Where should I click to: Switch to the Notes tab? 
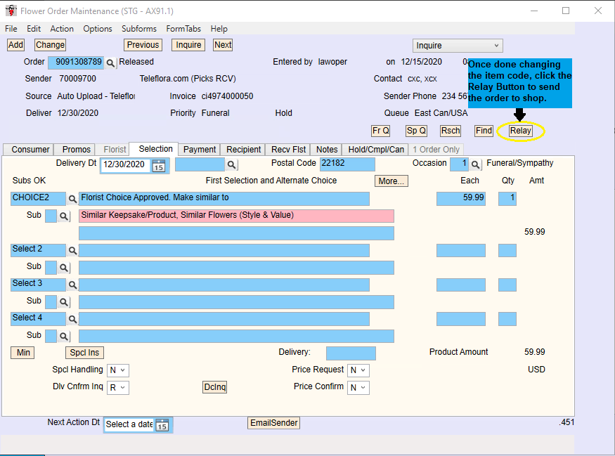point(327,150)
